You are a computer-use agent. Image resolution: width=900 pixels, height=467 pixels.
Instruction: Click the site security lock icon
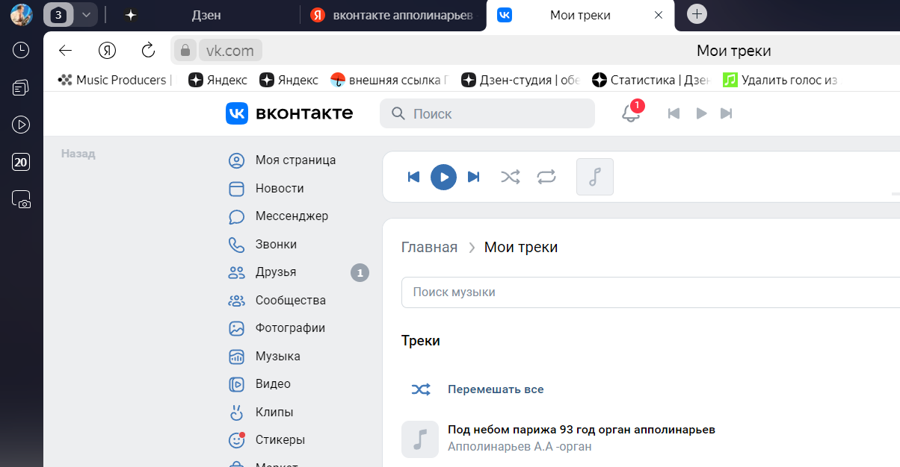[x=185, y=51]
